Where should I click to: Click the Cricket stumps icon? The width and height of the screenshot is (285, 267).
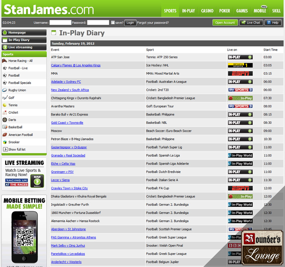click(5, 112)
